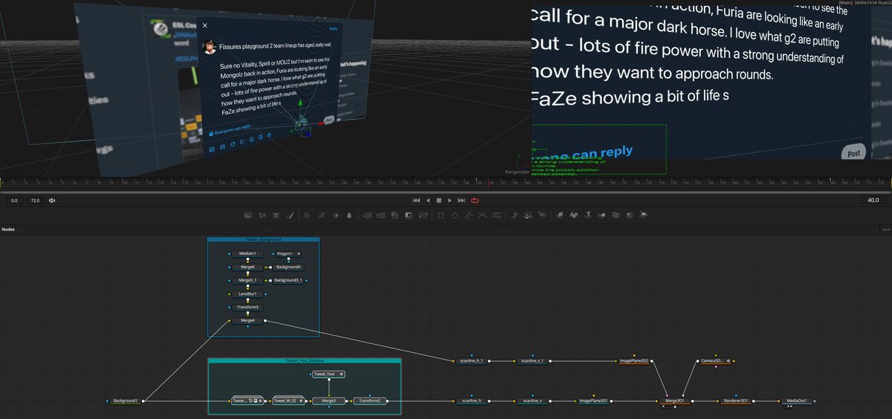The width and height of the screenshot is (892, 419).
Task: Select the MediaOut1 node
Action: [x=796, y=400]
